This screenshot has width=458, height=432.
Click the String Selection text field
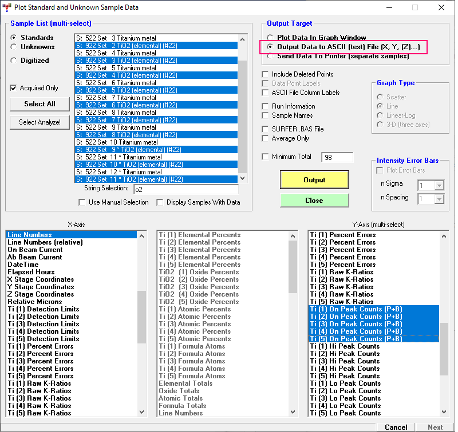click(x=185, y=190)
